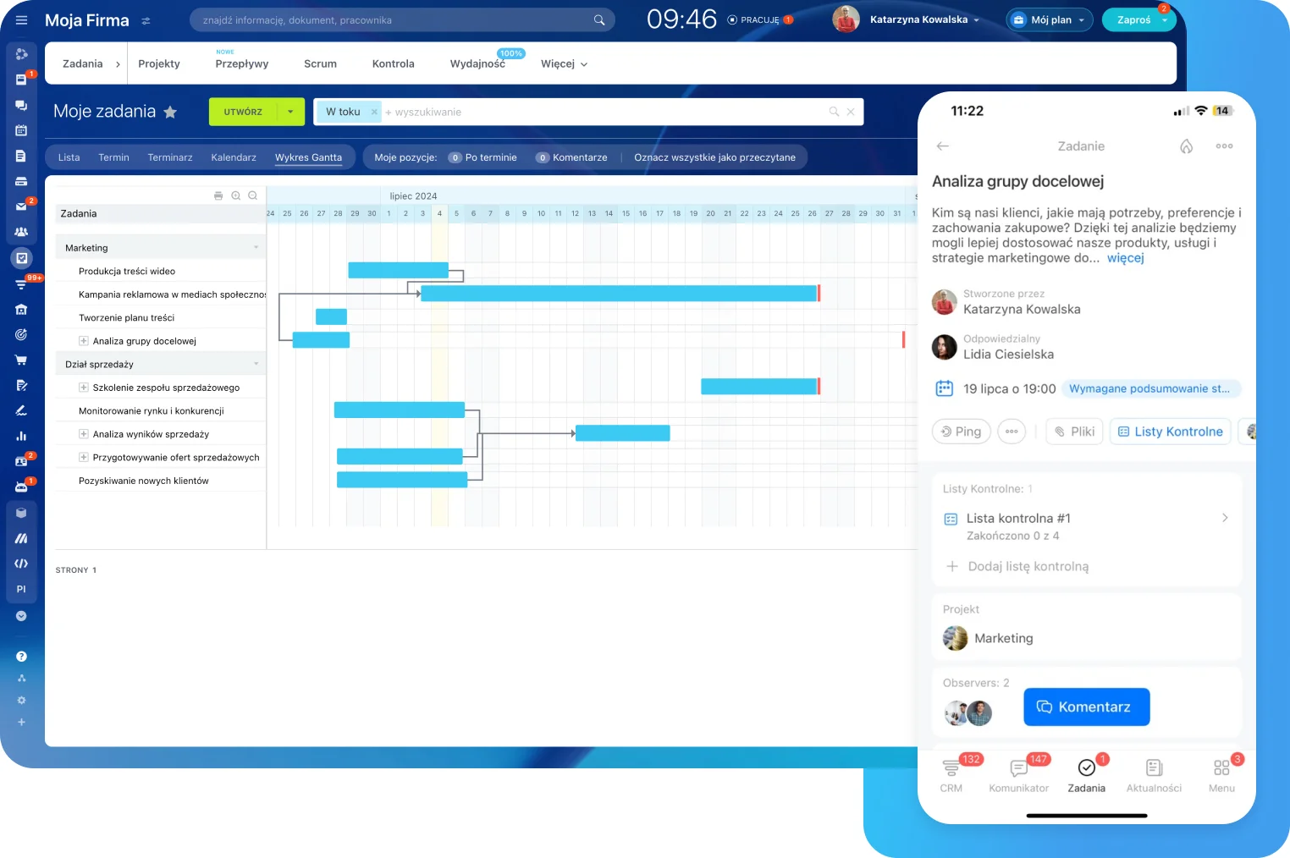Screen dimensions: 1290x858
Task: Open the print icon above the Gantt chart
Action: [218, 195]
